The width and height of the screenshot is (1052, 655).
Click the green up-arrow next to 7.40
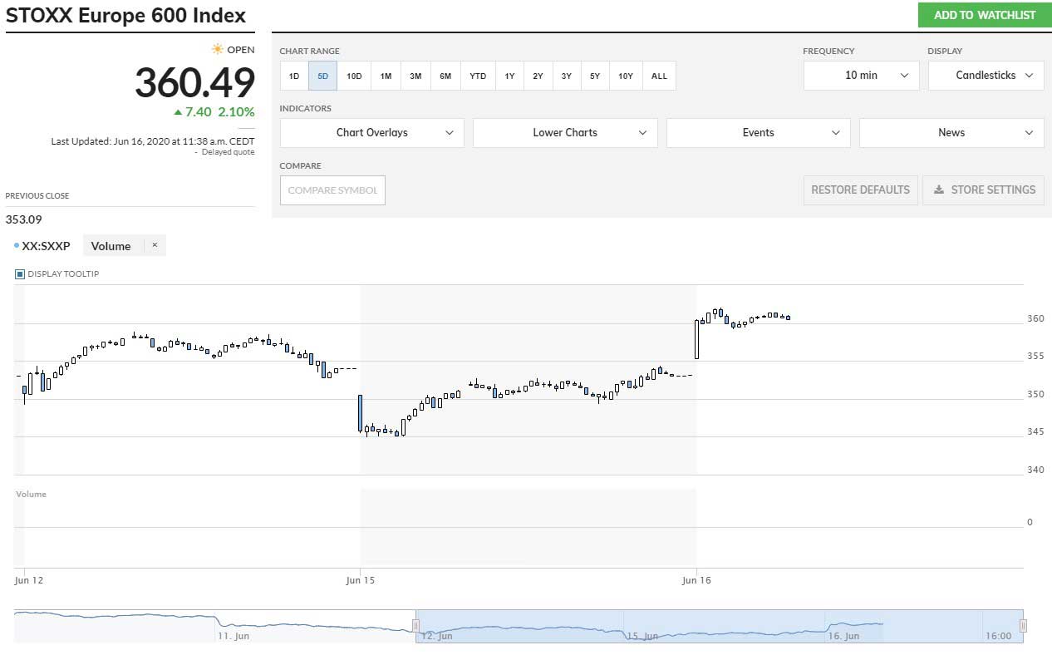[x=178, y=111]
